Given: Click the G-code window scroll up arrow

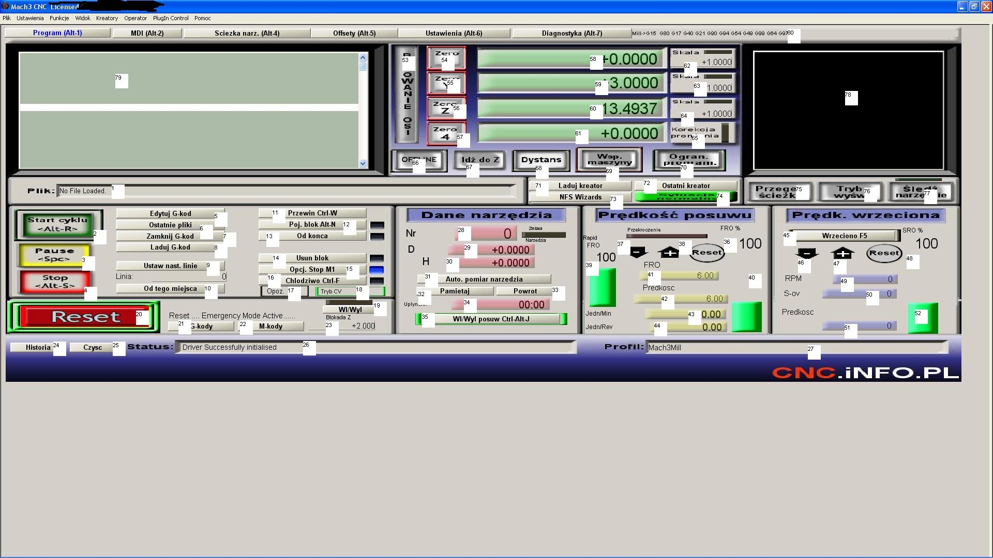Looking at the screenshot, I should [x=363, y=58].
